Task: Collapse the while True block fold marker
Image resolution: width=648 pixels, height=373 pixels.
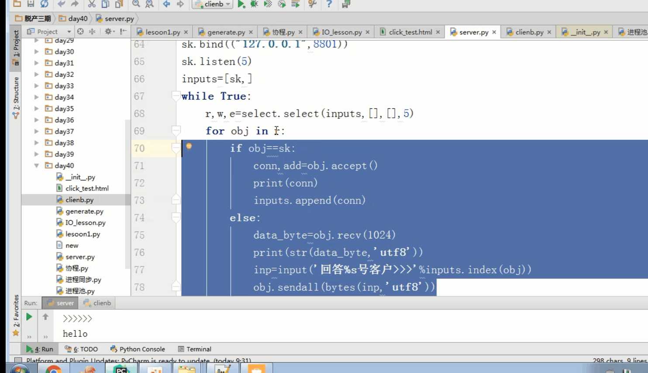Action: pos(176,96)
